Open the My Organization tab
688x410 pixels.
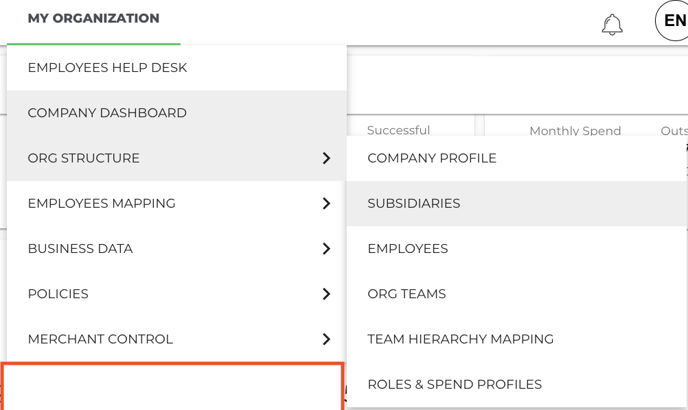93,19
